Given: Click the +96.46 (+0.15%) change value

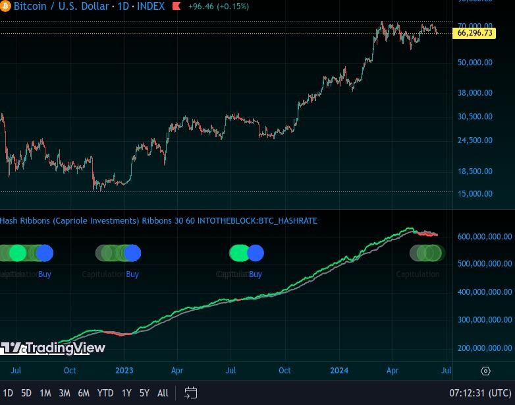Looking at the screenshot, I should [x=219, y=6].
